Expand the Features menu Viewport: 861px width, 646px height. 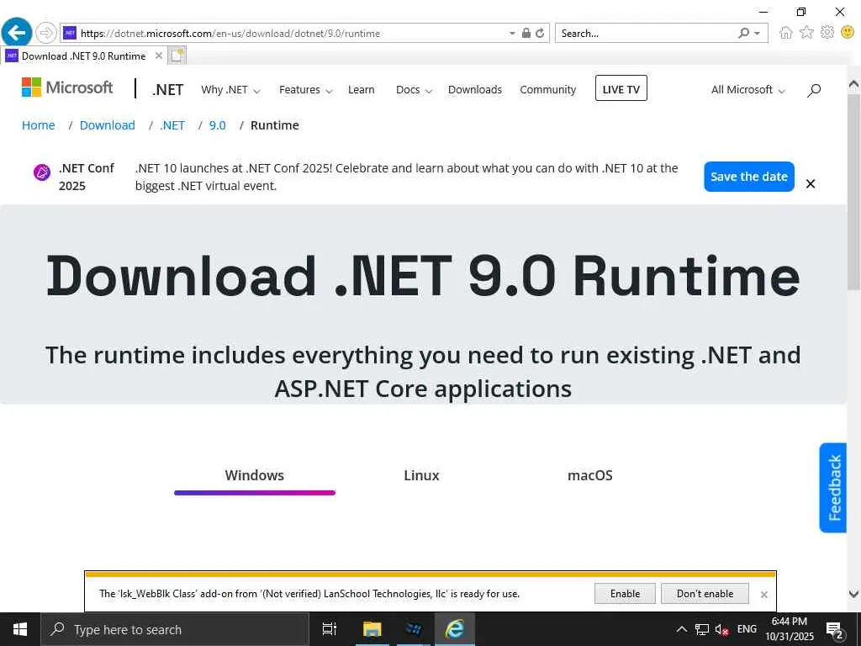306,89
